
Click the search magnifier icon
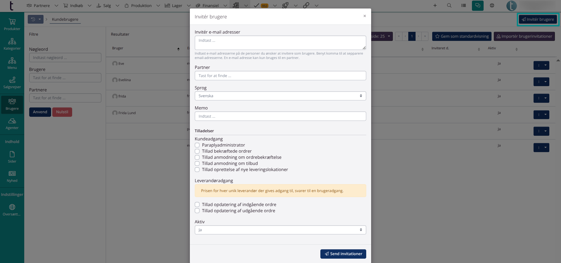click(449, 6)
